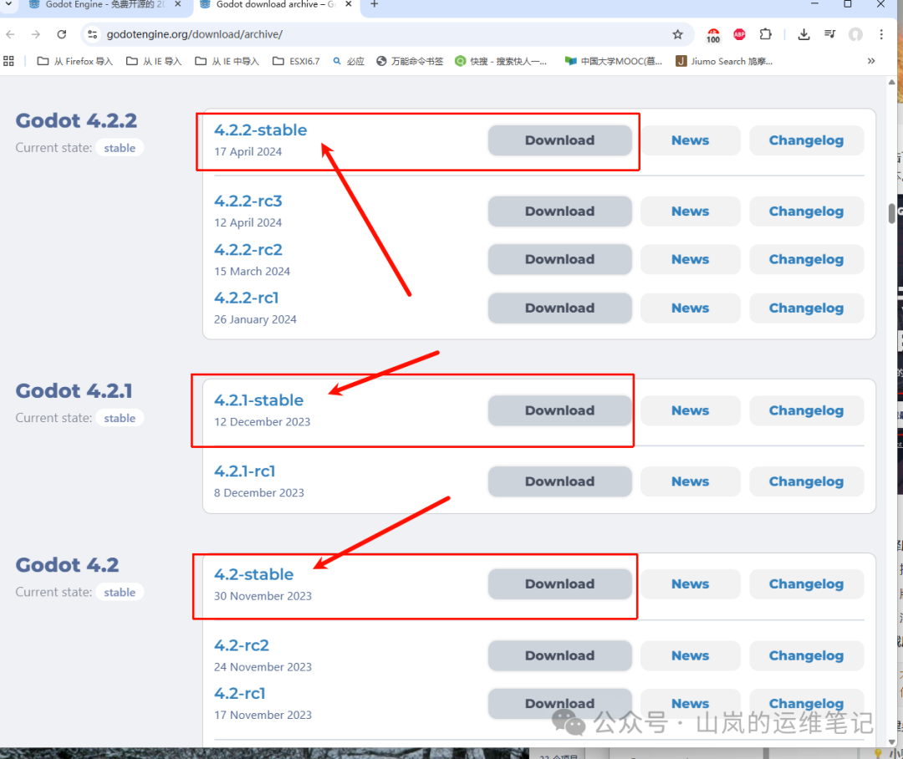This screenshot has width=903, height=759.
Task: Download 4.2.2-rc2
Action: pyautogui.click(x=559, y=259)
